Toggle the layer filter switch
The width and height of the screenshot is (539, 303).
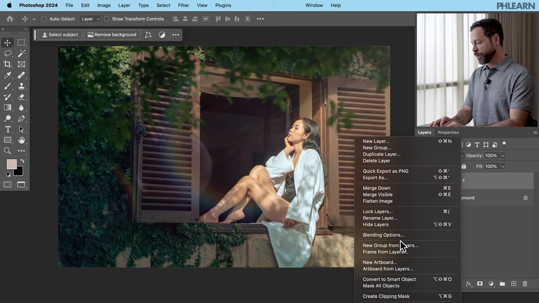504,144
